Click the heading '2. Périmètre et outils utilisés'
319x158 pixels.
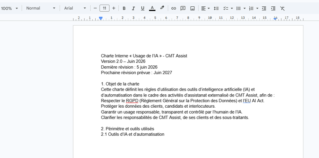click(x=128, y=129)
